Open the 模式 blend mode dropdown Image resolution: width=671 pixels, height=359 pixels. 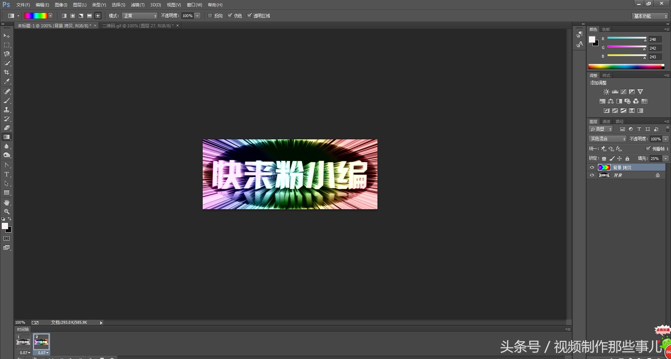[x=140, y=16]
